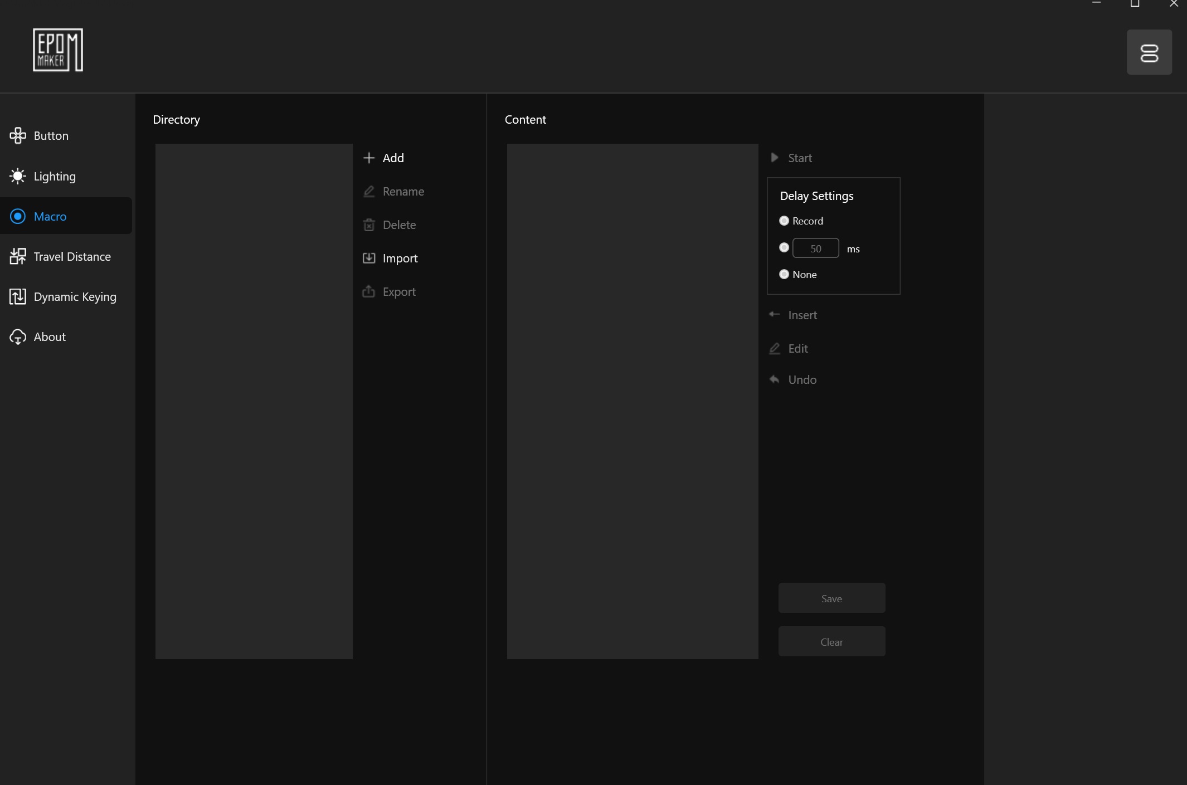Click the Directory macro list panel
Screen dimensions: 1187x785
click(254, 401)
